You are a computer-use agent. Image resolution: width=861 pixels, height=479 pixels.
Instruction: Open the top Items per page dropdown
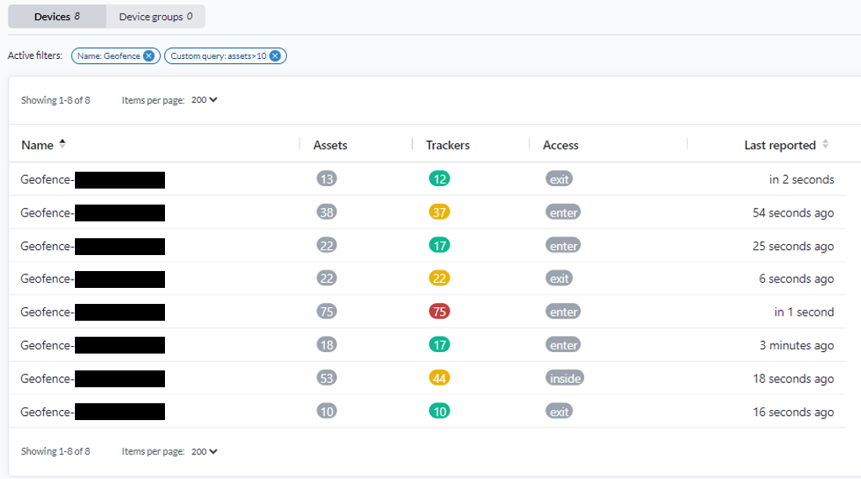pyautogui.click(x=205, y=100)
